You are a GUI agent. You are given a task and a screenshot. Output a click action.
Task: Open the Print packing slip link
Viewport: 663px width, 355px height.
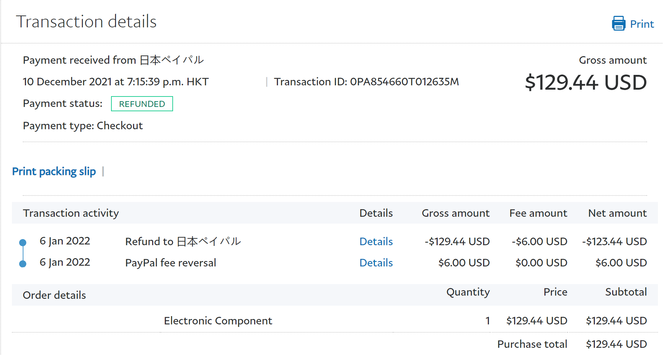coord(54,171)
